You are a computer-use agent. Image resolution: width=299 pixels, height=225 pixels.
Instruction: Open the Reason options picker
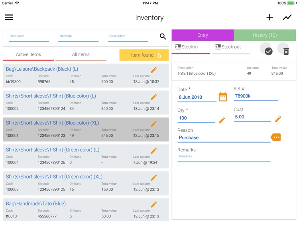pyautogui.click(x=276, y=137)
